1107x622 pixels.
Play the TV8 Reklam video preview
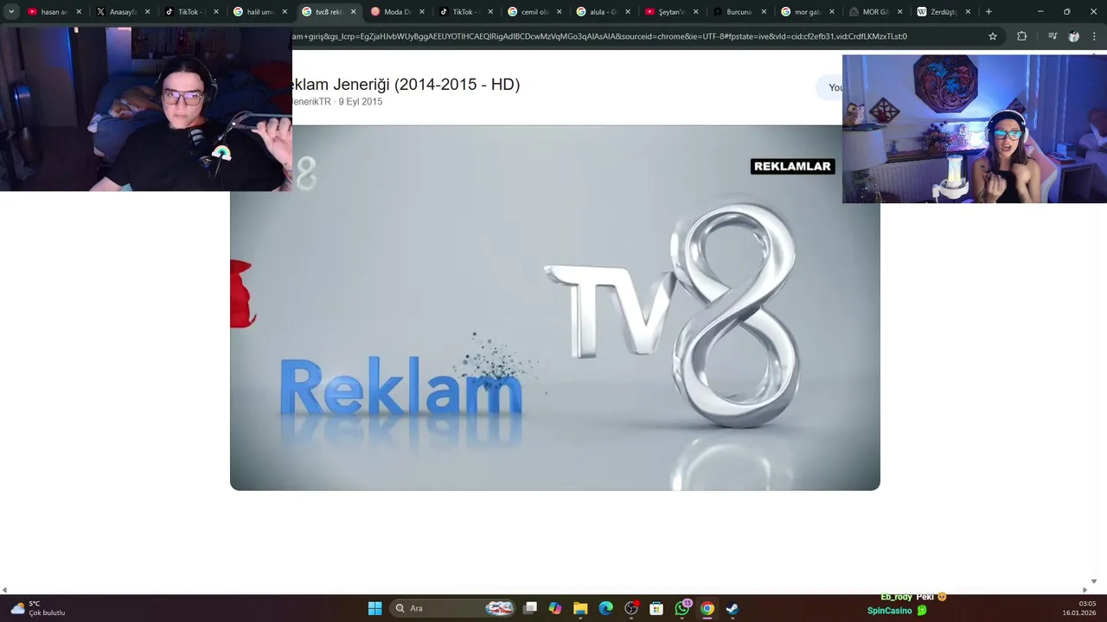(x=555, y=308)
